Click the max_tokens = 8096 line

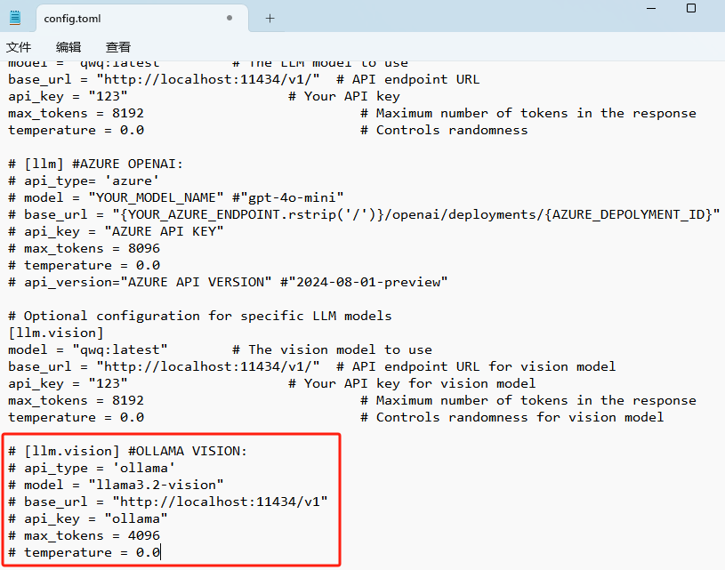[x=84, y=248]
